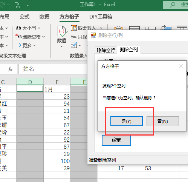Viewport: 188px width, 182px height.
Task: Click the 四舍五入 rounding icon
Action: [74, 28]
